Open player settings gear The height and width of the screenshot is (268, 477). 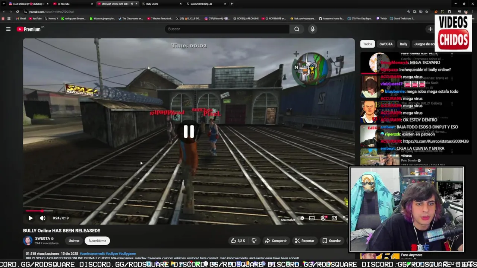coord(323,218)
